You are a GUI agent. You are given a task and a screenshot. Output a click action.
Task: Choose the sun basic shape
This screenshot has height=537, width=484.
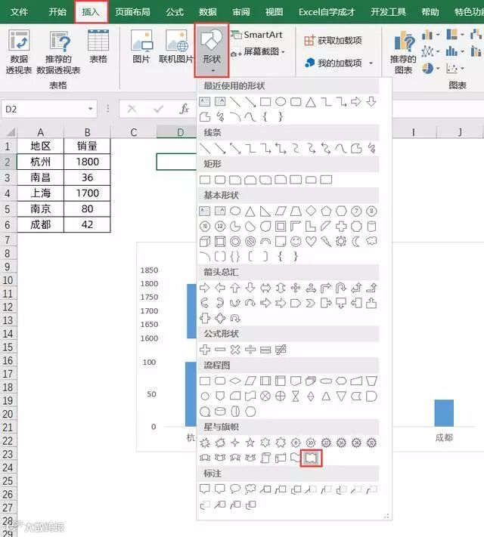point(341,242)
